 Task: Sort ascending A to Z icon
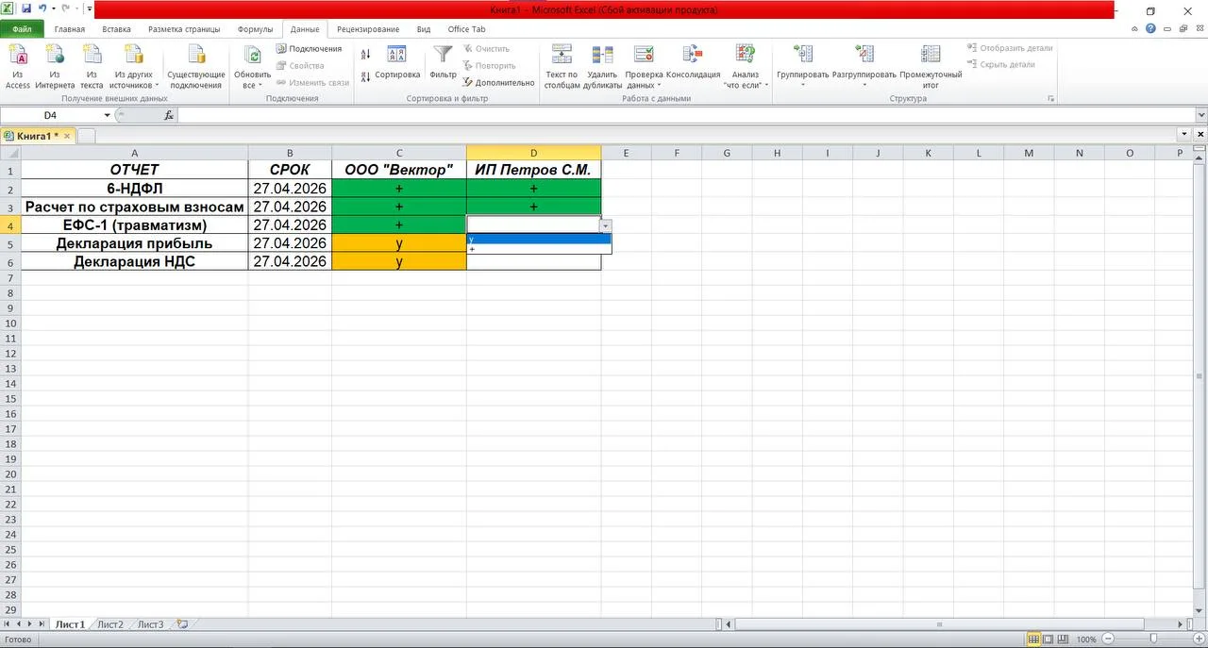[366, 55]
